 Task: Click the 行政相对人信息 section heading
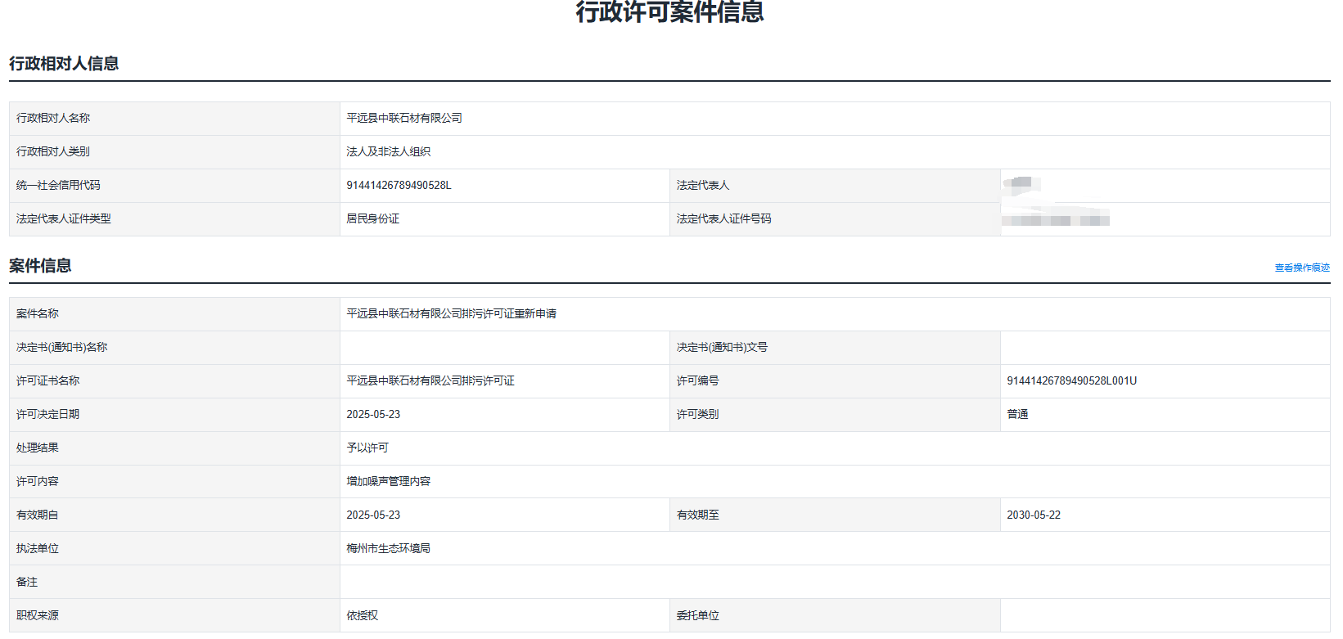(64, 64)
